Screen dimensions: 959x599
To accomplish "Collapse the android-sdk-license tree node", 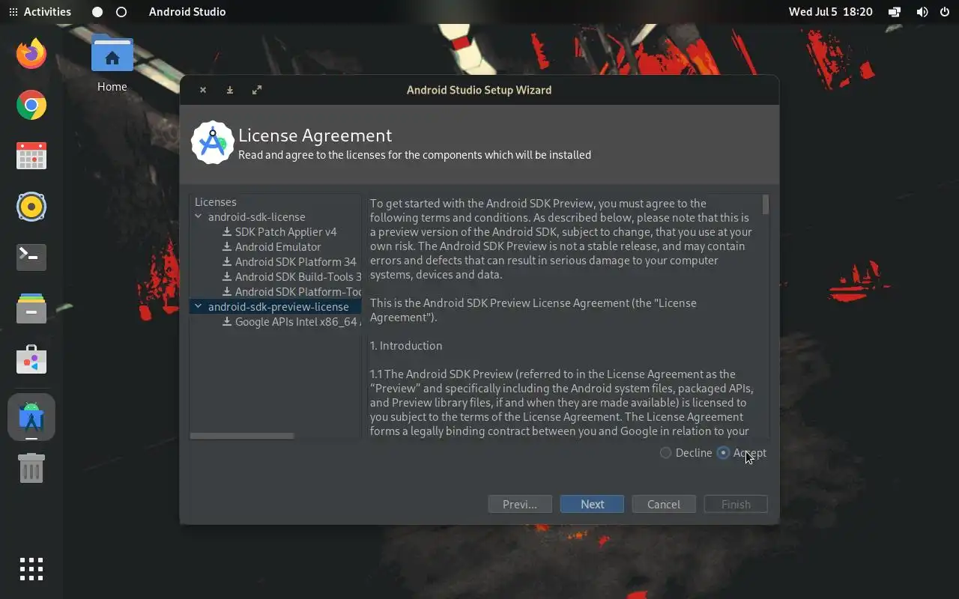I will (199, 216).
